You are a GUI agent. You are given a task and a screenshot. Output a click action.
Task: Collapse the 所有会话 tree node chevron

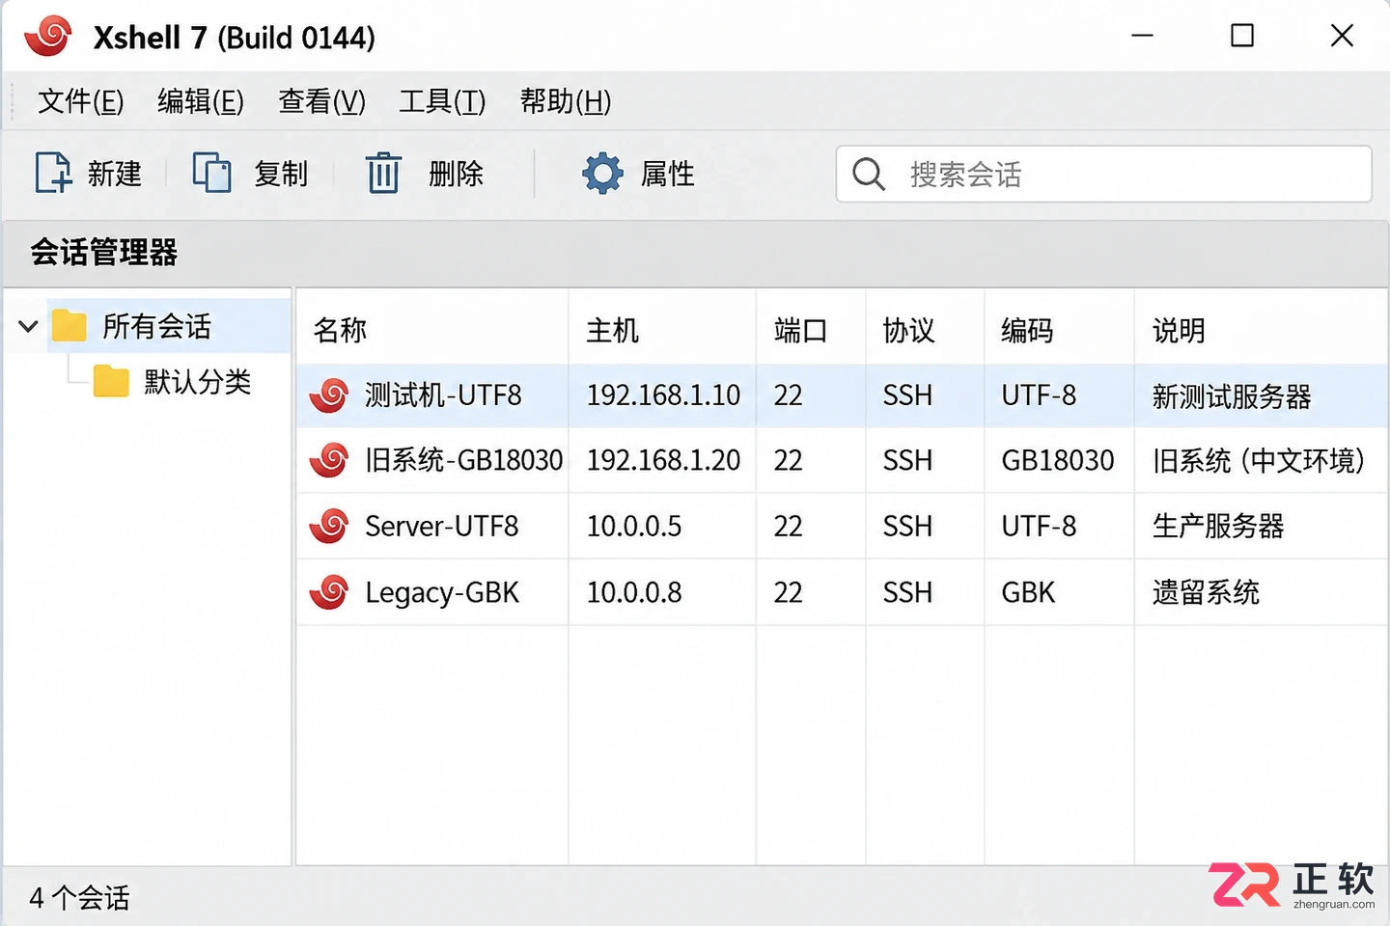(x=28, y=326)
